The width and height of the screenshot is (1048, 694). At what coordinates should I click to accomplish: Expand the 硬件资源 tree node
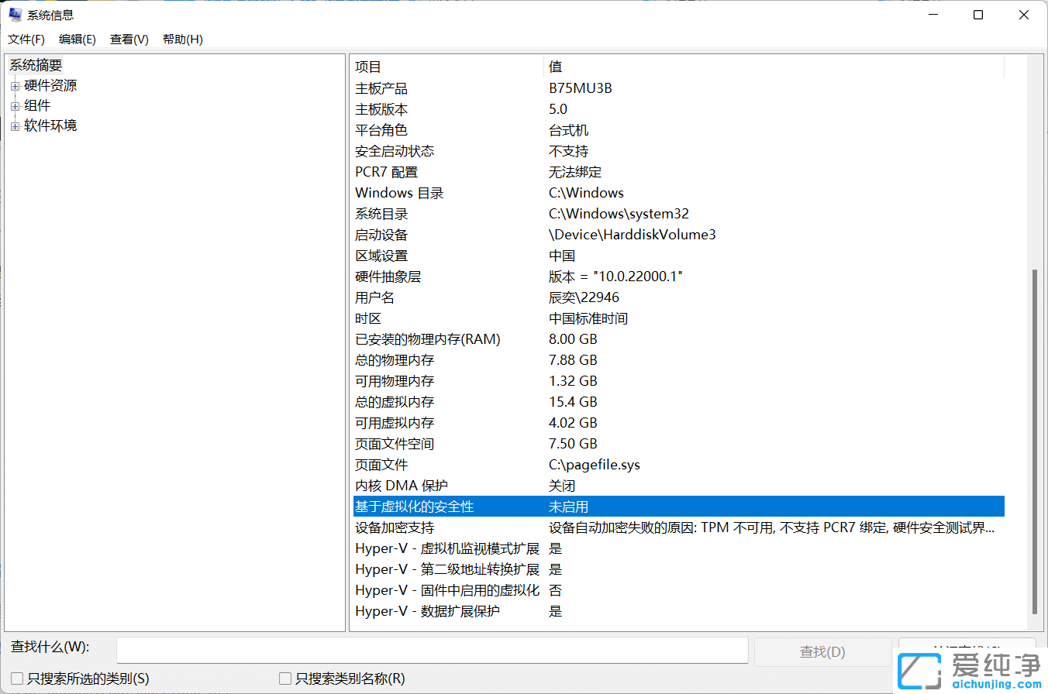[15, 86]
